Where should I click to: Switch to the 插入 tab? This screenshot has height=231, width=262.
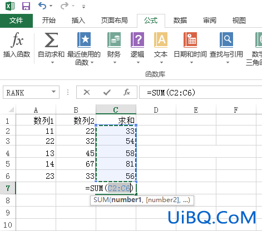point(78,21)
